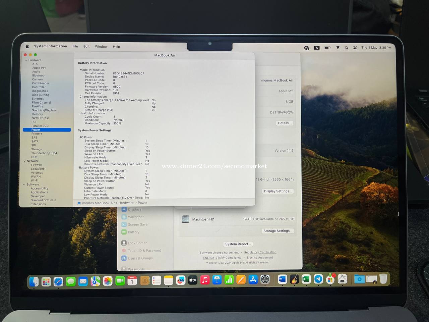Open the System Information app menu
This screenshot has width=429, height=322.
tap(51, 46)
